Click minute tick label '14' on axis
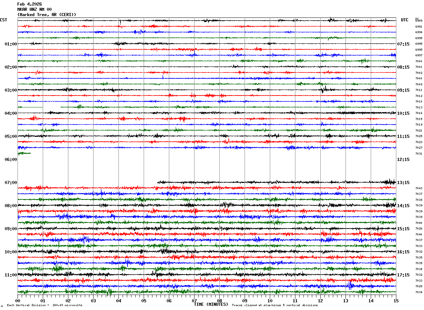 click(x=371, y=301)
